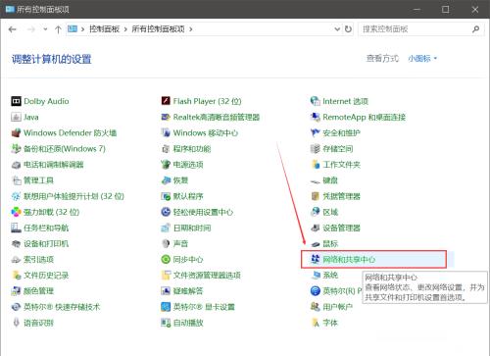This screenshot has width=490, height=356.
Task: Open 声音 speaker icon
Action: point(166,244)
